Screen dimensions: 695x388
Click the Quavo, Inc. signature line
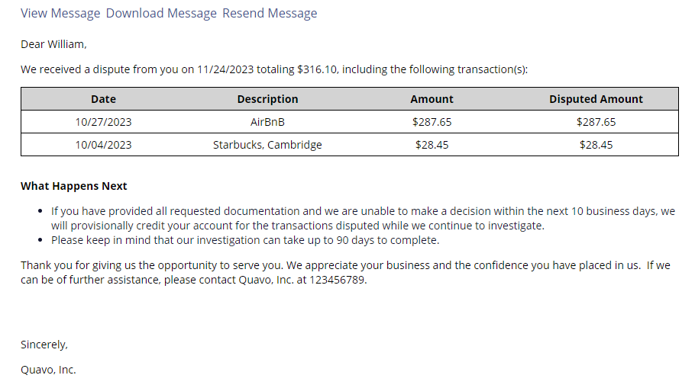point(48,370)
